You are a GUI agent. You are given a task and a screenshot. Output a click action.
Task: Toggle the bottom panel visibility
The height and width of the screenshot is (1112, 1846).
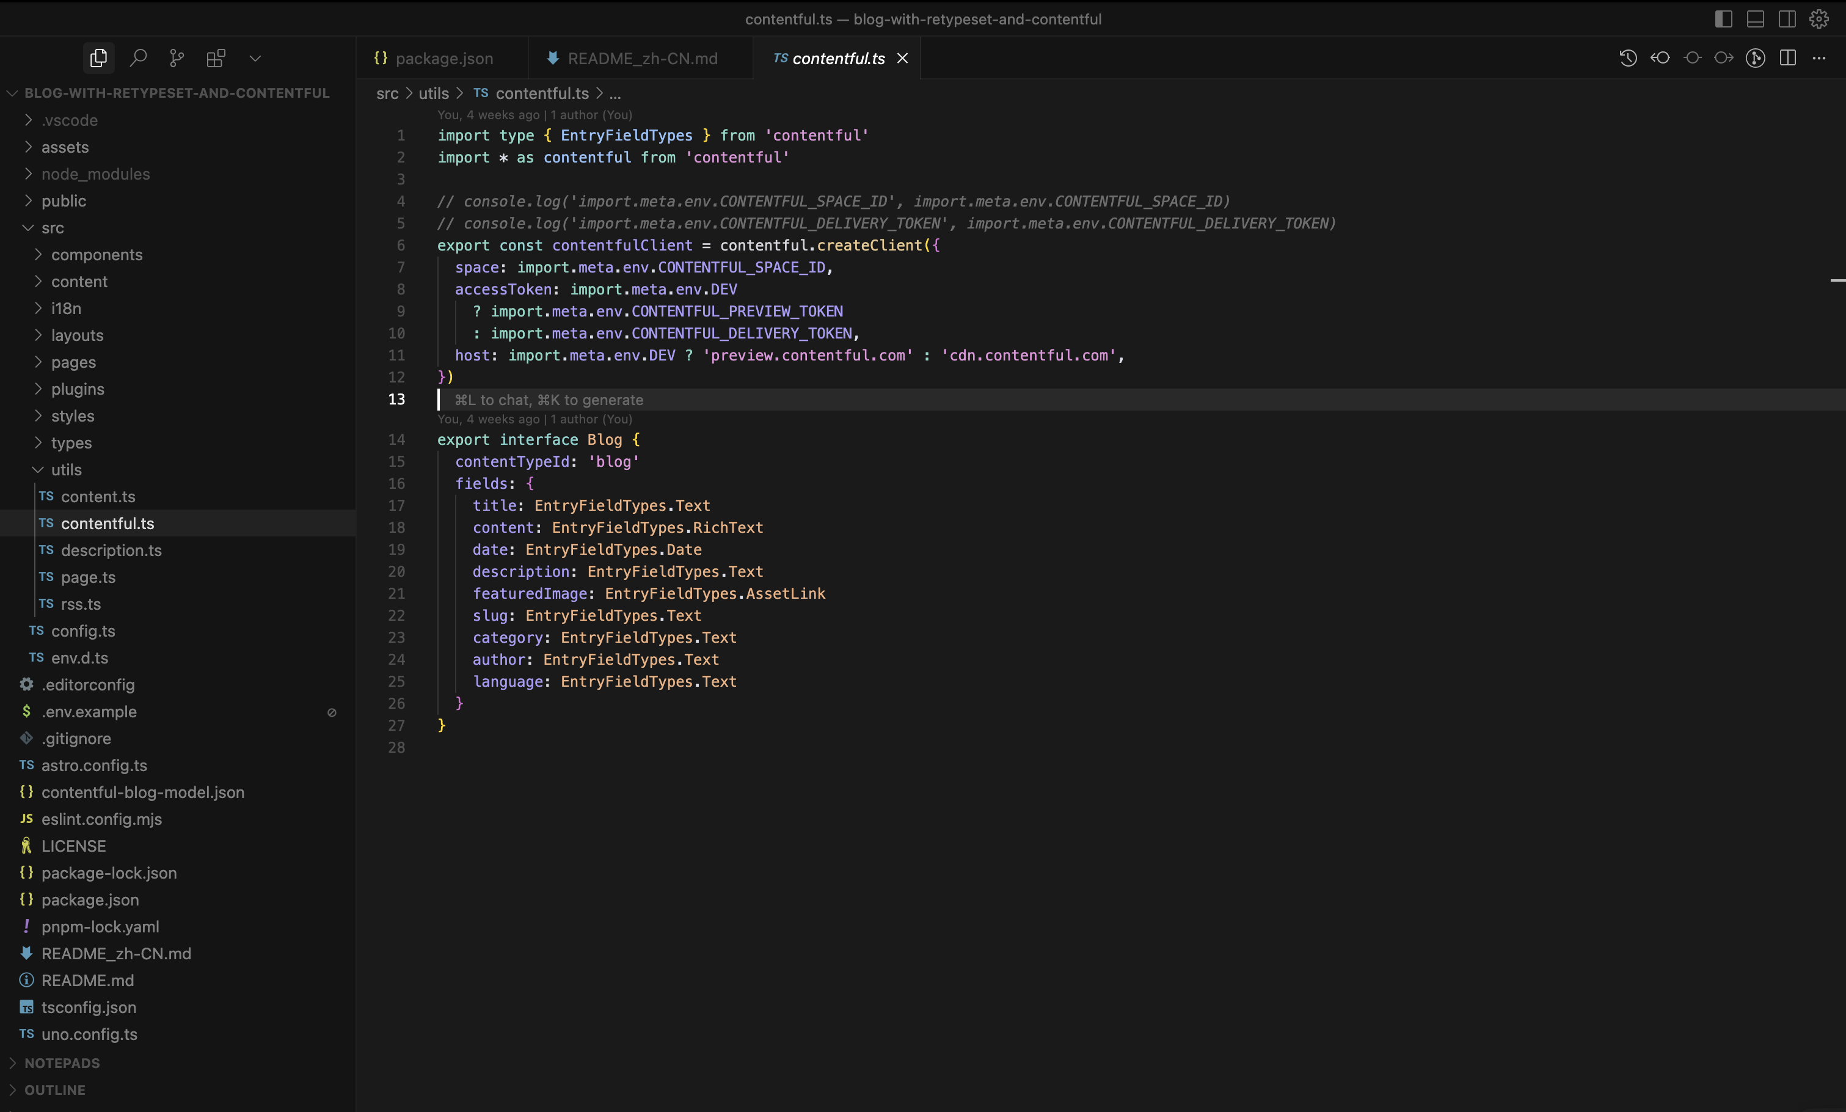[1756, 20]
